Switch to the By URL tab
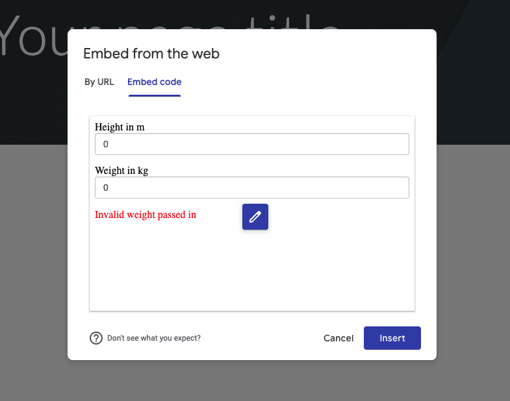 [99, 82]
